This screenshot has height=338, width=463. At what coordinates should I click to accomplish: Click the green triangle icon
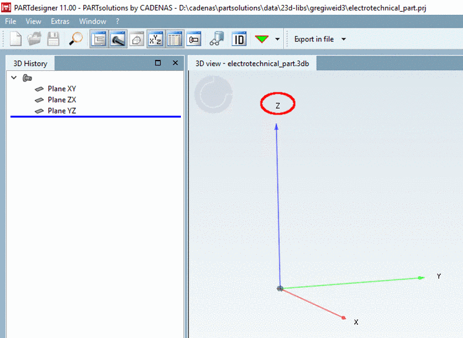pos(262,39)
